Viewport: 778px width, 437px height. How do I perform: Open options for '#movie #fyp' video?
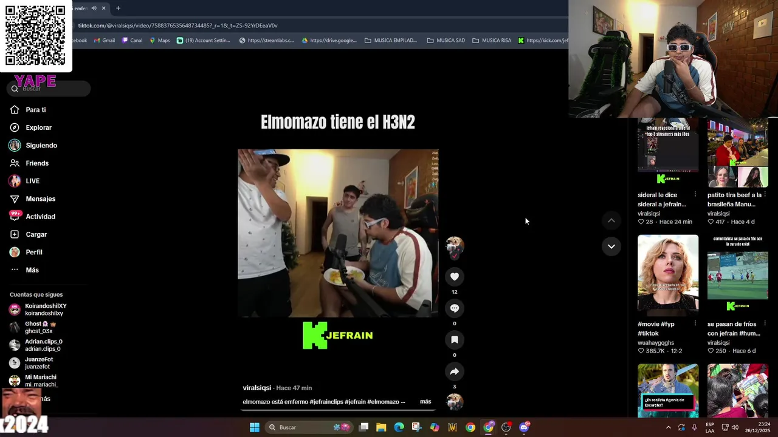(x=695, y=324)
